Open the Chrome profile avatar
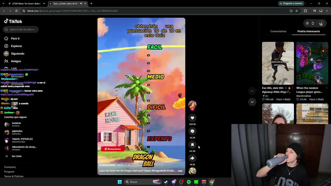Image resolution: width=331 pixels, height=186 pixels. (321, 11)
